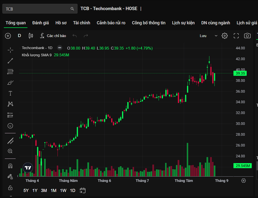
Task: Open the Hồ sơ tab
Action: [61, 23]
